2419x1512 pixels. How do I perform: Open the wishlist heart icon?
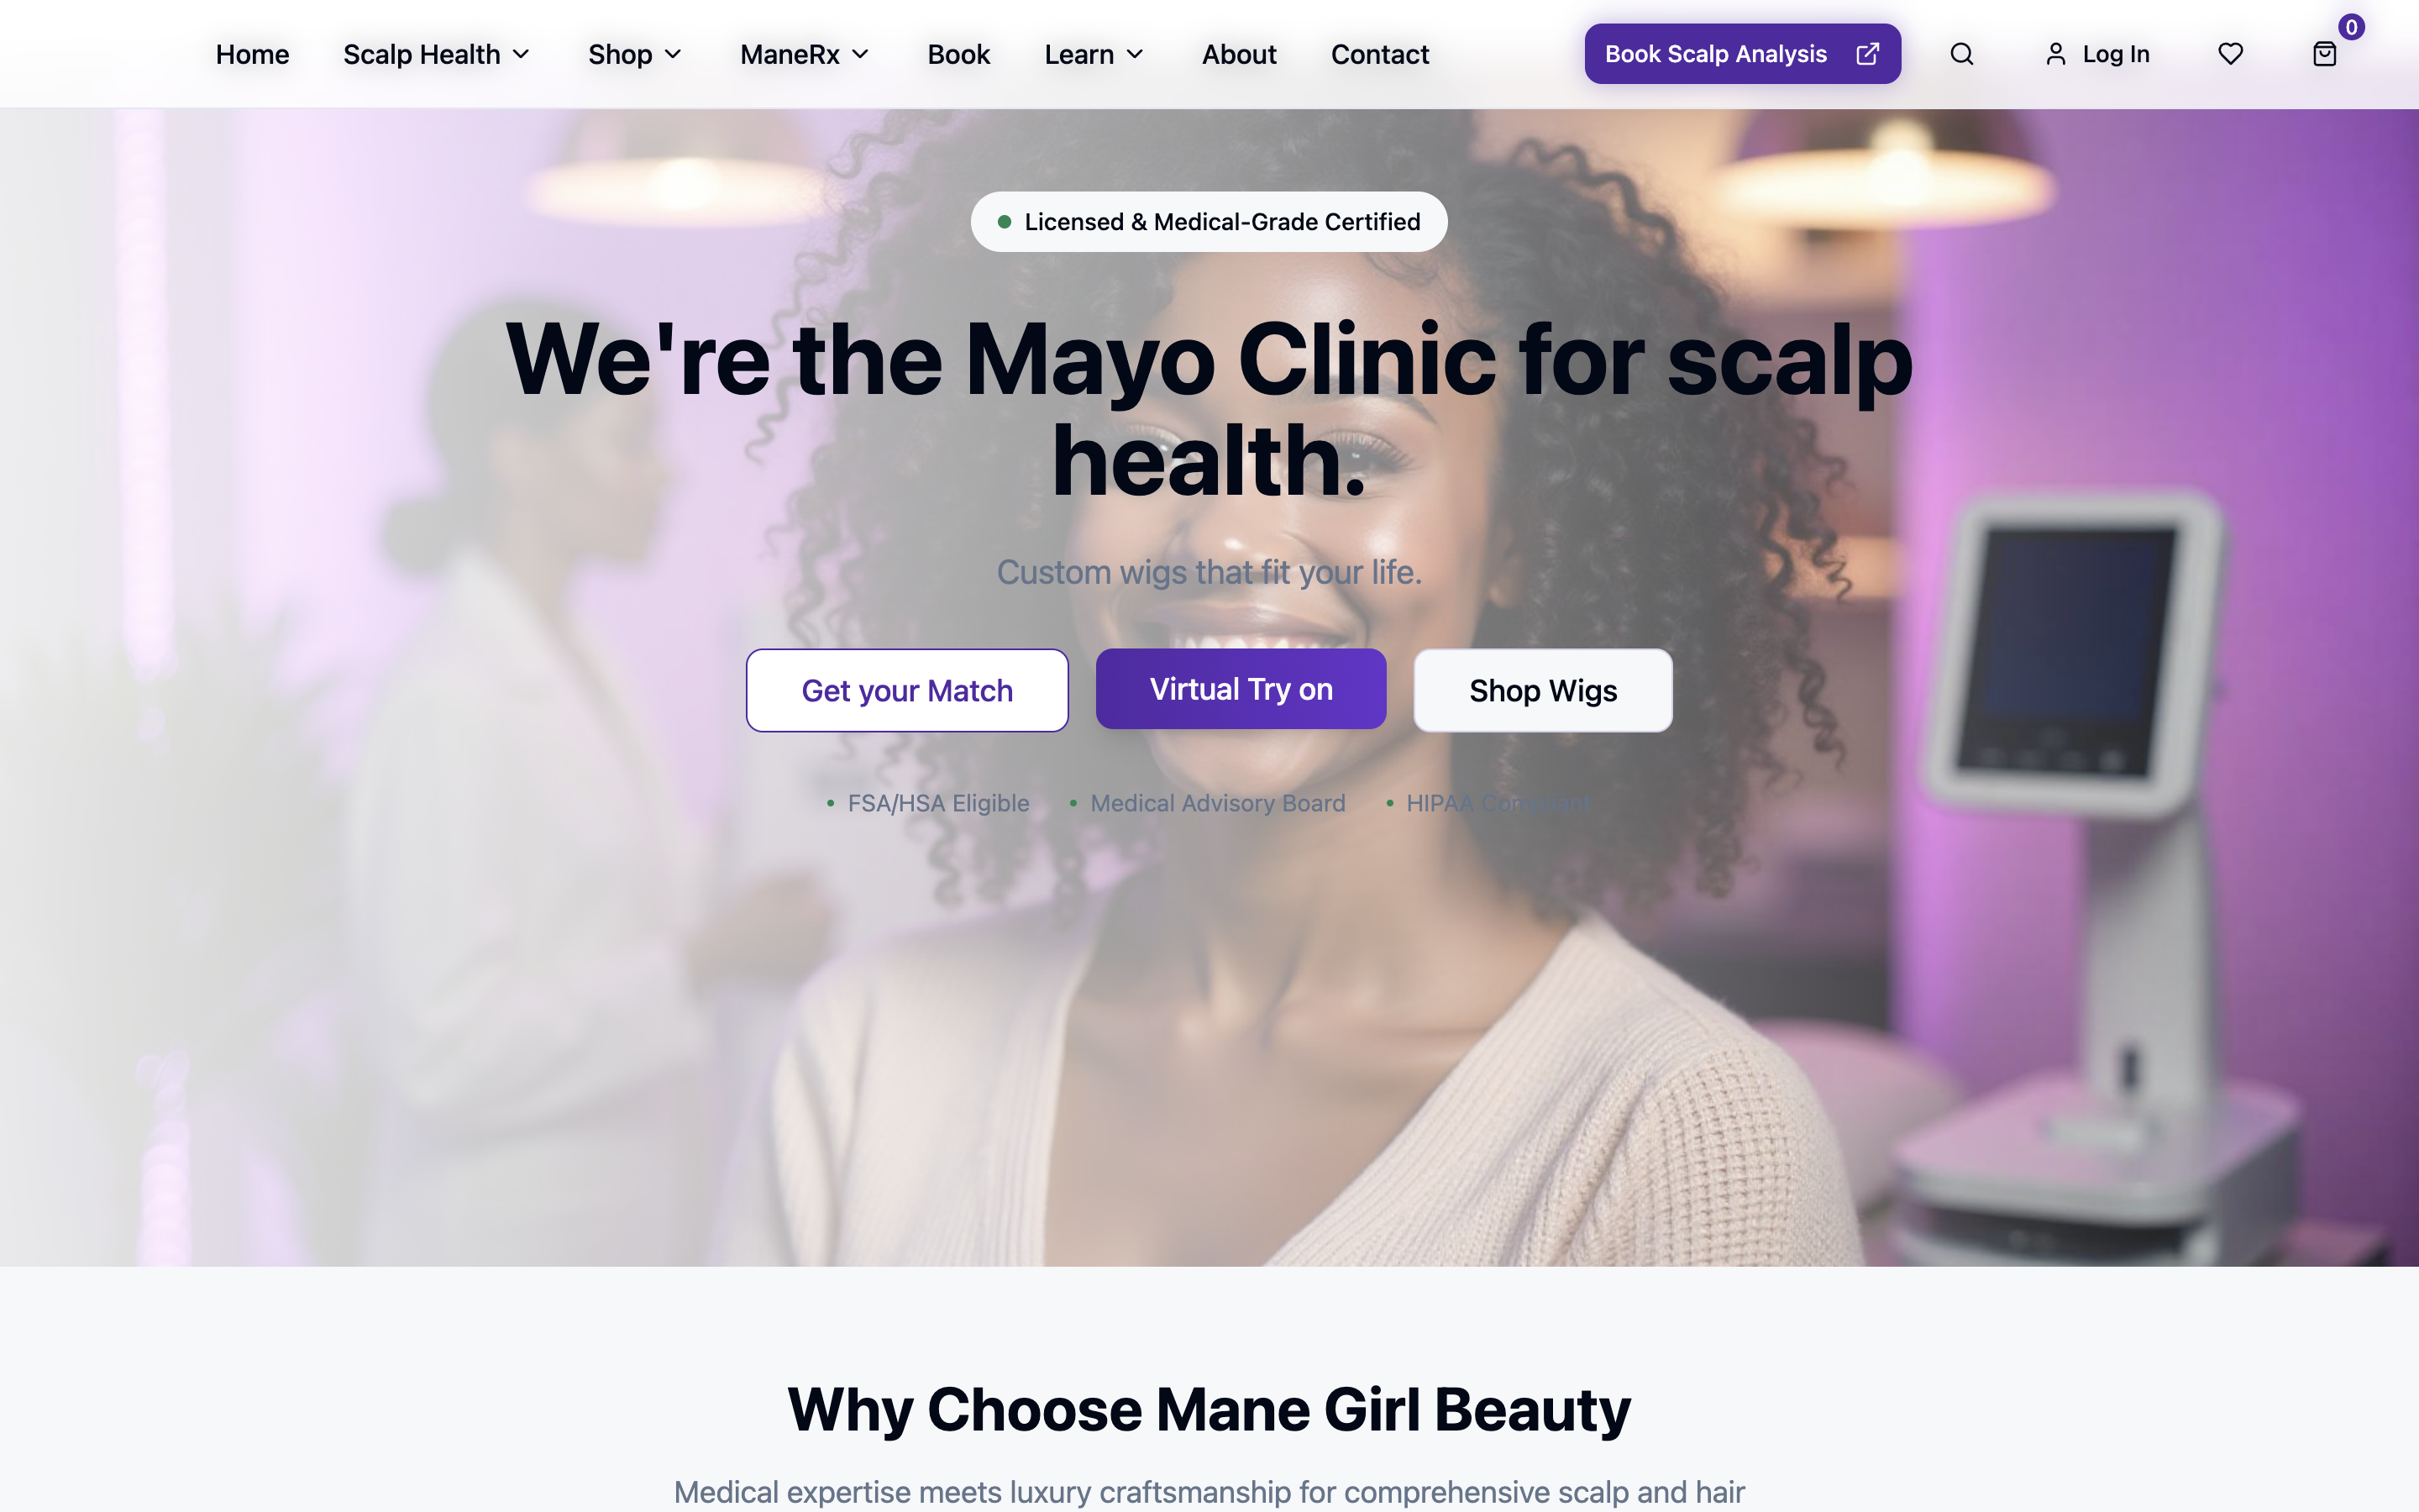(x=2230, y=54)
